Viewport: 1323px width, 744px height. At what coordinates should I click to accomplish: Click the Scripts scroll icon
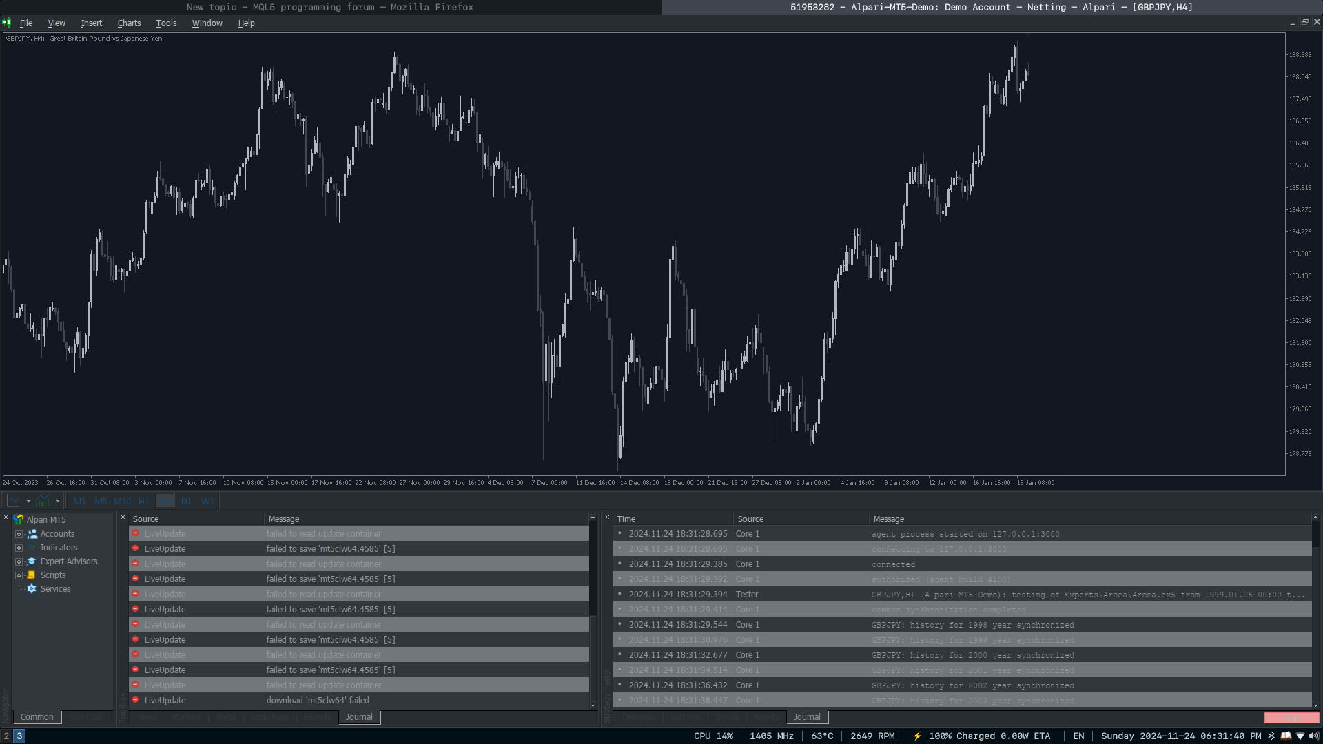32,575
